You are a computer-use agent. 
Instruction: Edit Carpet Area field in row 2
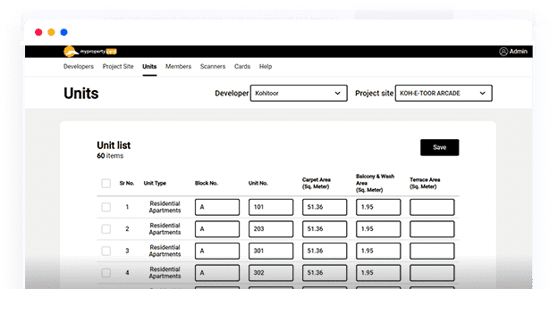(x=325, y=229)
